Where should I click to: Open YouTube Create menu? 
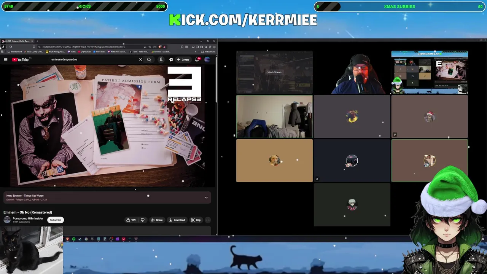coord(183,59)
